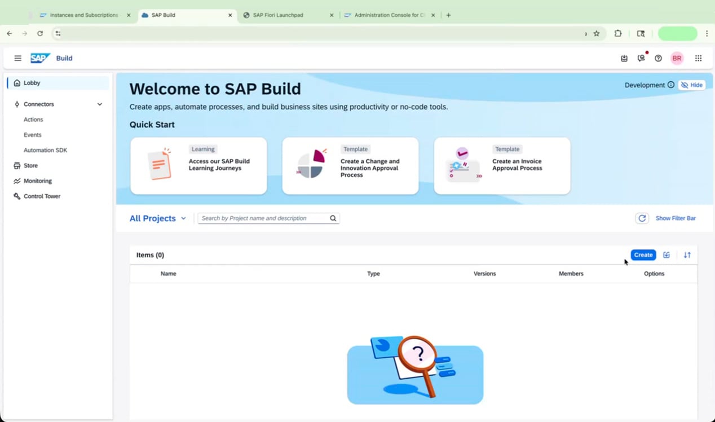Open the BR user profile avatar
The height and width of the screenshot is (422, 715).
(677, 58)
